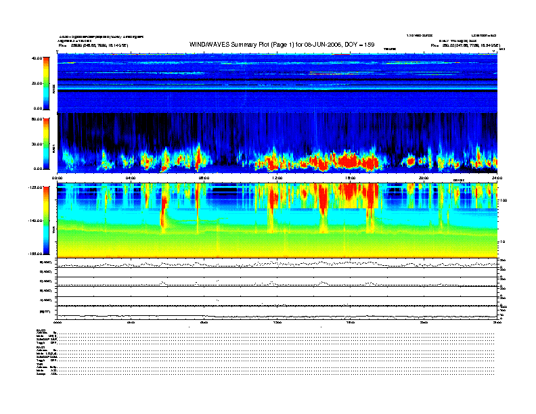Screen dimensions: 536x414
Task: Click the TNR spectrogram panel
Action: click(x=277, y=221)
